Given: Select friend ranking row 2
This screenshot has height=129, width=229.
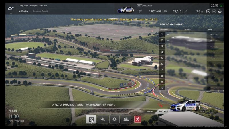Looking at the screenshot, I should 191,40.
